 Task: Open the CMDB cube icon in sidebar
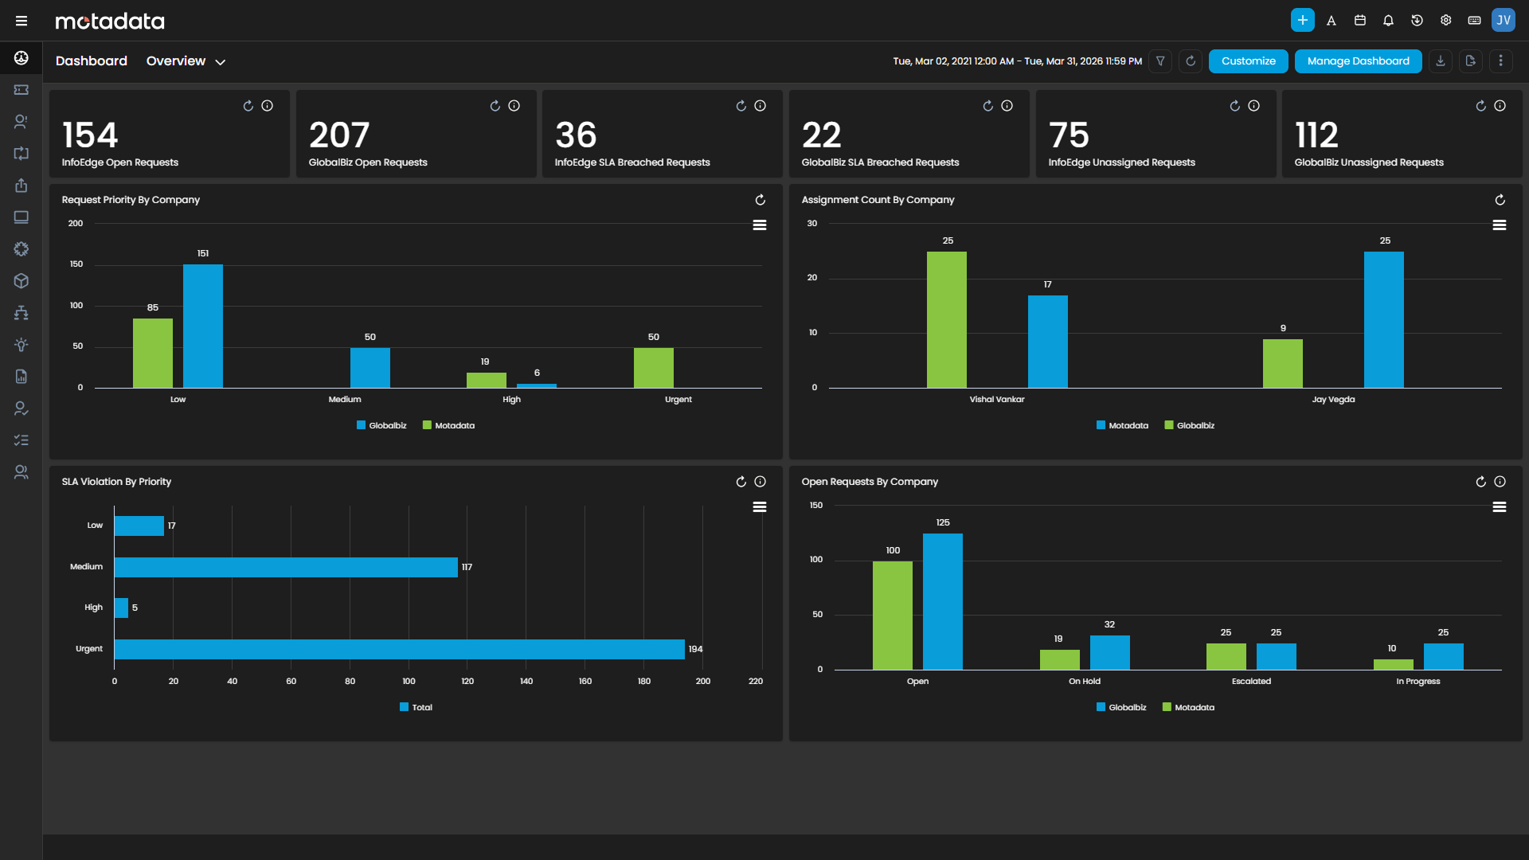21,280
